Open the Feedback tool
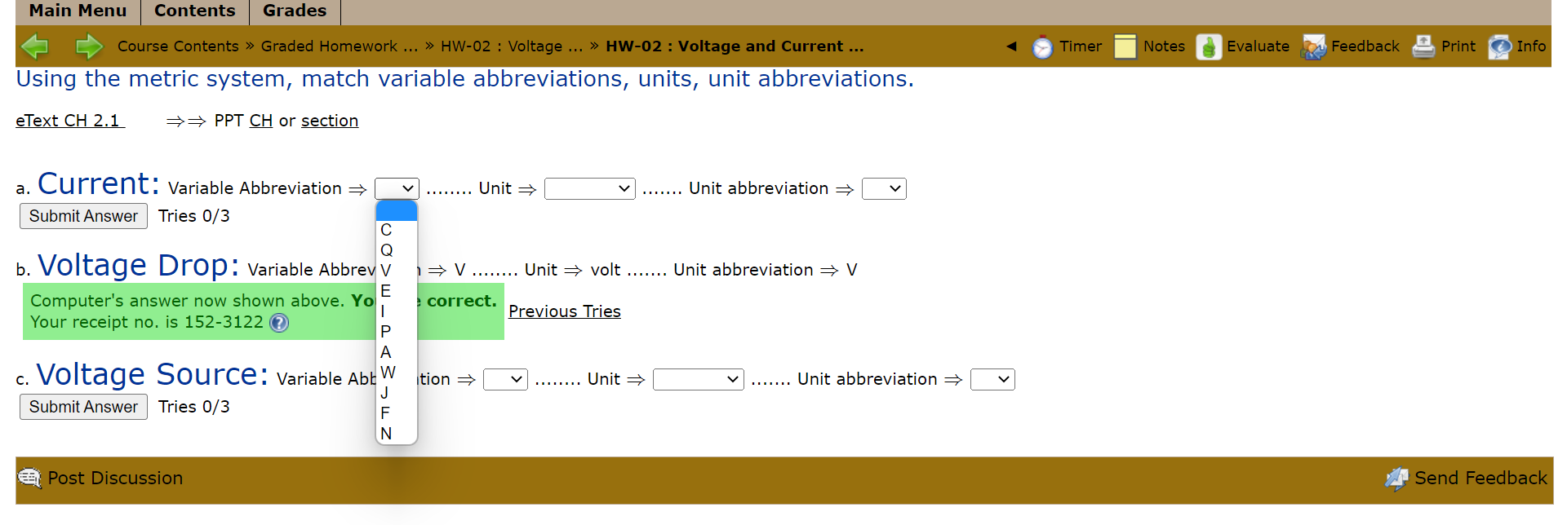This screenshot has width=1567, height=525. 1312,46
